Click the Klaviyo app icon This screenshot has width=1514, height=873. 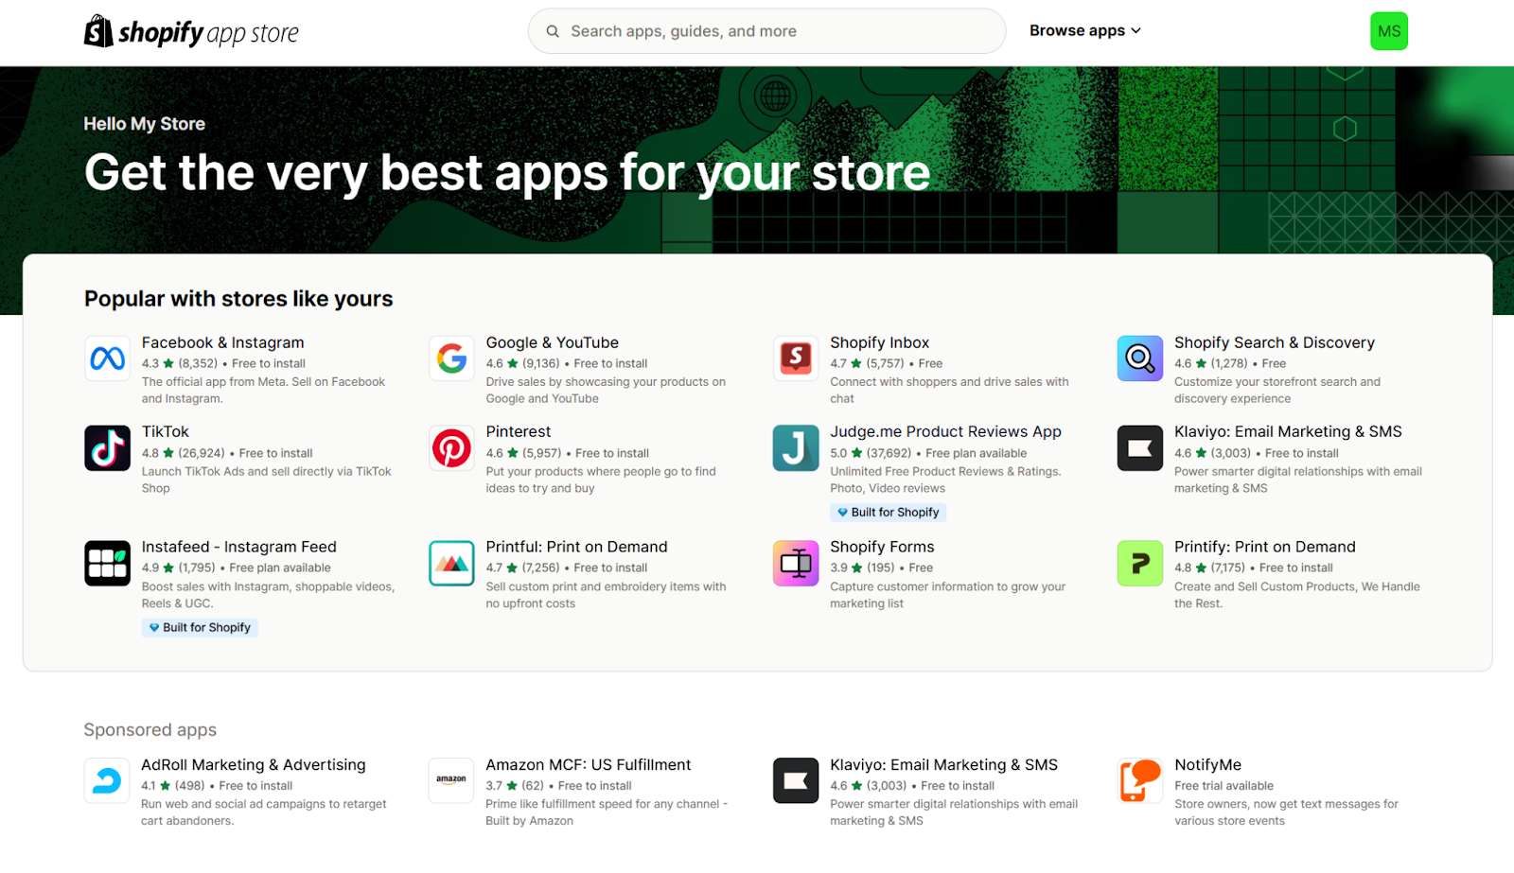coord(1139,448)
